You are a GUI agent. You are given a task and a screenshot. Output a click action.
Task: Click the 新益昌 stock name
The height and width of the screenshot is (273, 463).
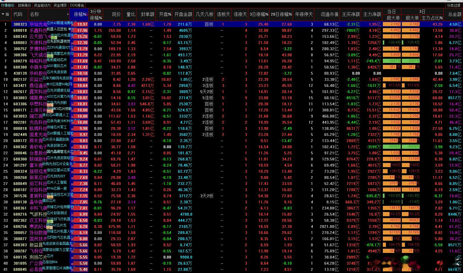tap(36, 245)
